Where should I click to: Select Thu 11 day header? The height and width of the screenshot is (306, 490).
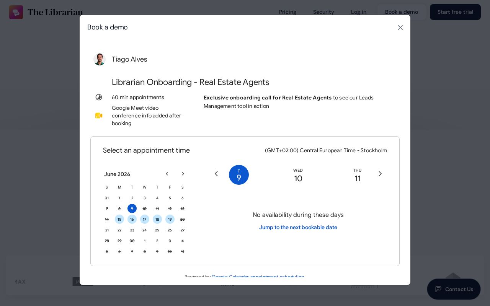coord(358,175)
